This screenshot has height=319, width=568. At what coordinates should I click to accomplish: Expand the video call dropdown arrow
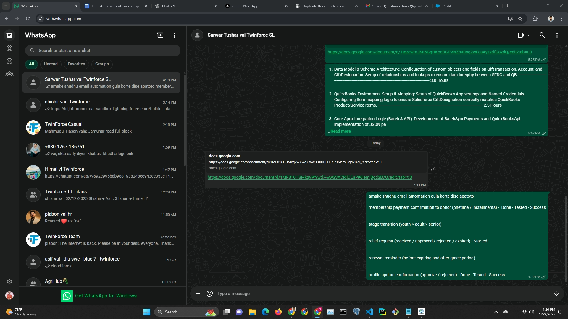point(529,35)
